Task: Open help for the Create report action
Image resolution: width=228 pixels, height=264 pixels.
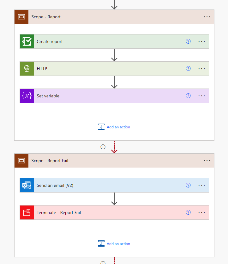Action: tap(188, 41)
